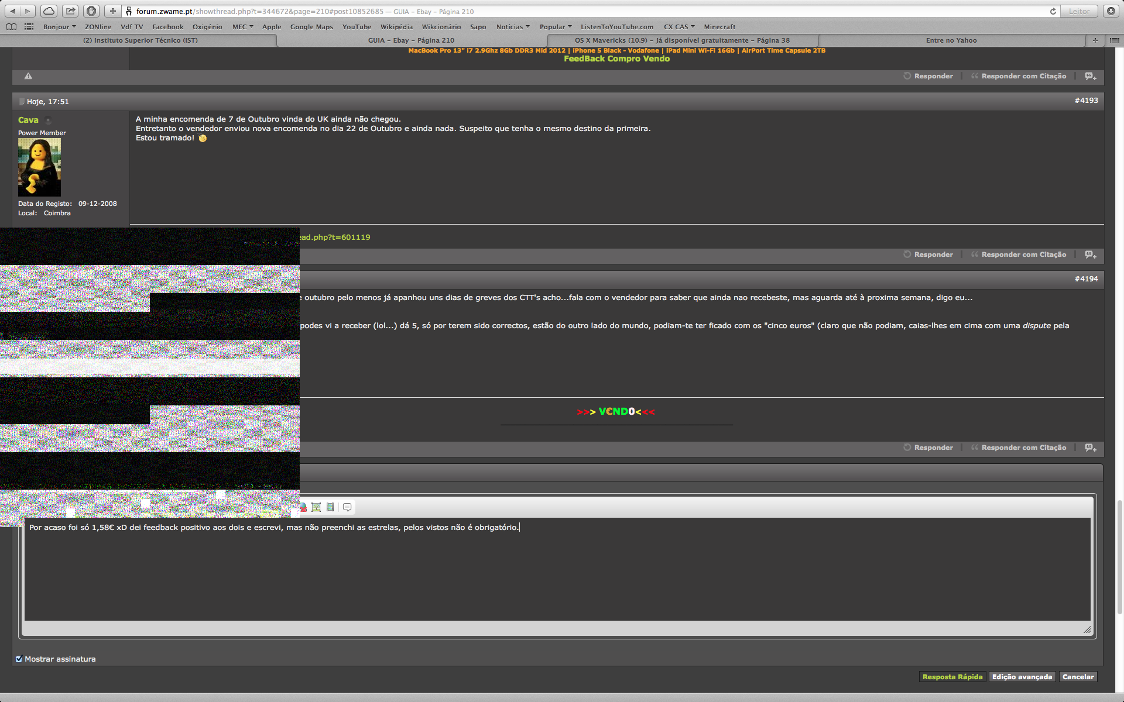Image resolution: width=1124 pixels, height=702 pixels.
Task: Expand the Notícias bookmarks dropdown
Action: click(512, 26)
